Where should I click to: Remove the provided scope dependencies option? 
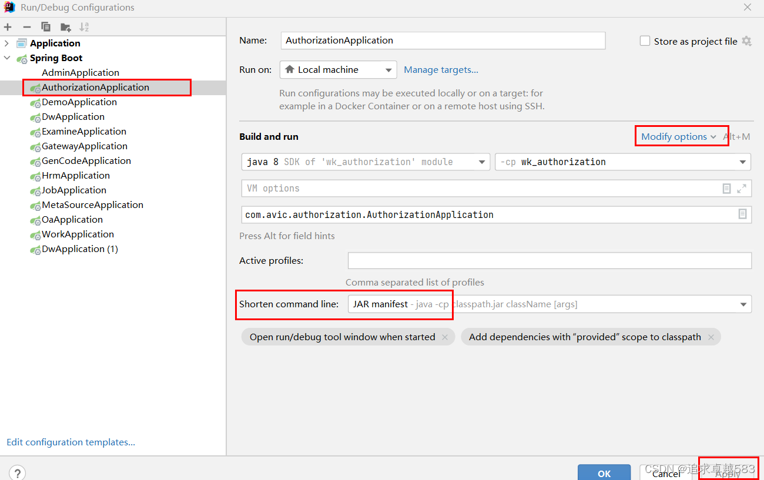tap(711, 337)
